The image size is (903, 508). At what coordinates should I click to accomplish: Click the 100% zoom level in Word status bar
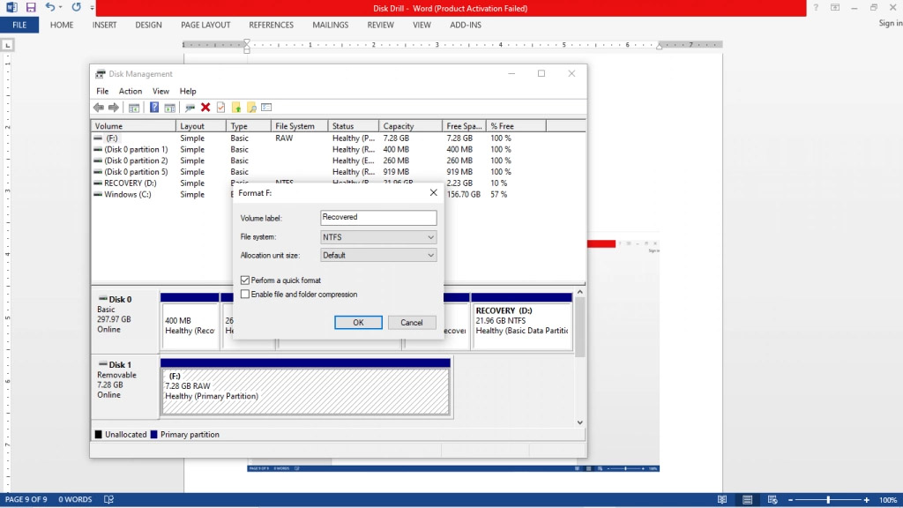[x=888, y=500]
